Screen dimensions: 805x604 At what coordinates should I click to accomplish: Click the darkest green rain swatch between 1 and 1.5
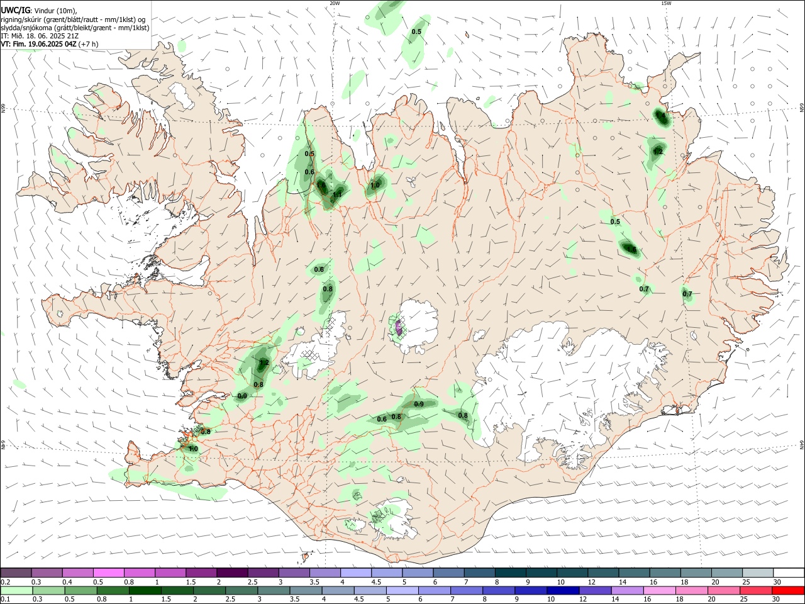click(145, 591)
